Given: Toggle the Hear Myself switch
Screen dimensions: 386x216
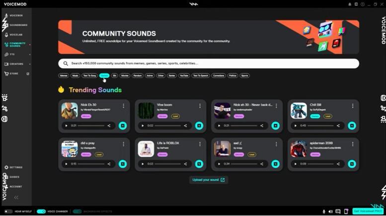Looking at the screenshot, I should [8, 212].
